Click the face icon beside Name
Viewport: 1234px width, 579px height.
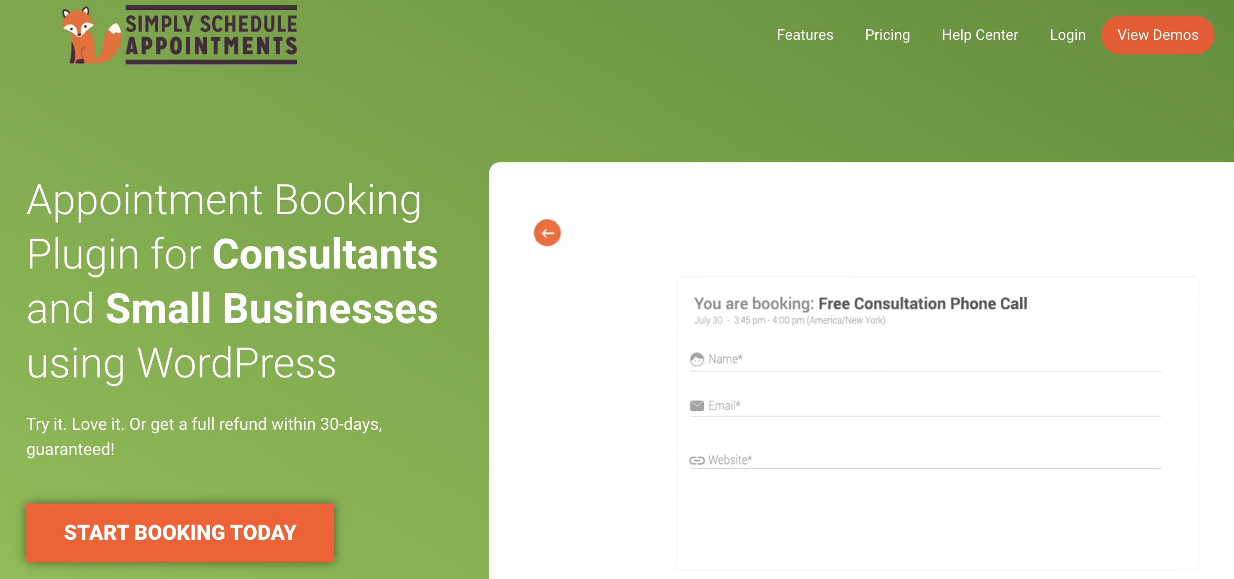pos(697,360)
